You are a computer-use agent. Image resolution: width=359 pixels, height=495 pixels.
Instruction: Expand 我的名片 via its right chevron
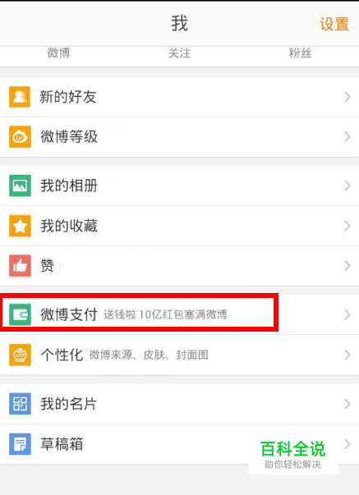click(x=347, y=404)
